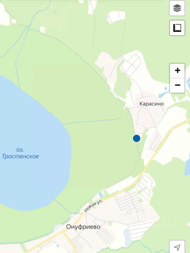This screenshot has width=190, height=253.
Task: Click the blue stream line east of lake
Action: tap(92, 121)
